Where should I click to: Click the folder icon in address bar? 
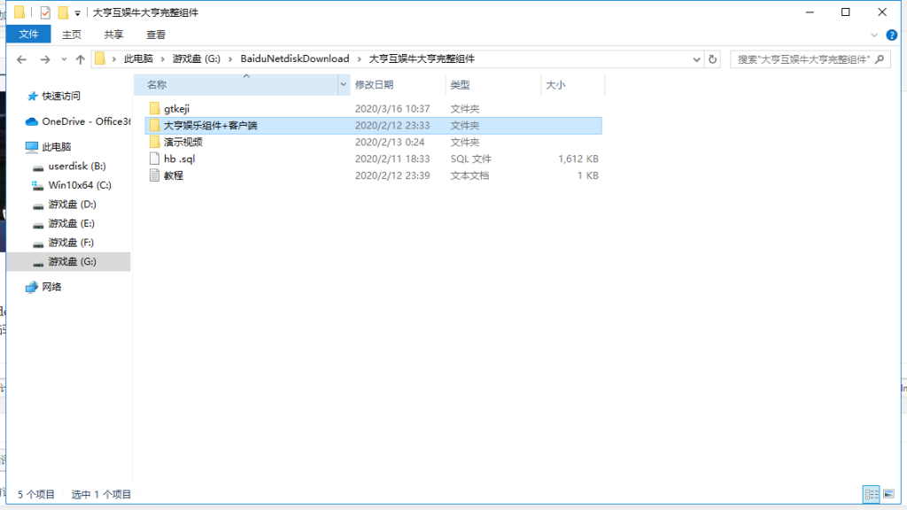pos(100,59)
